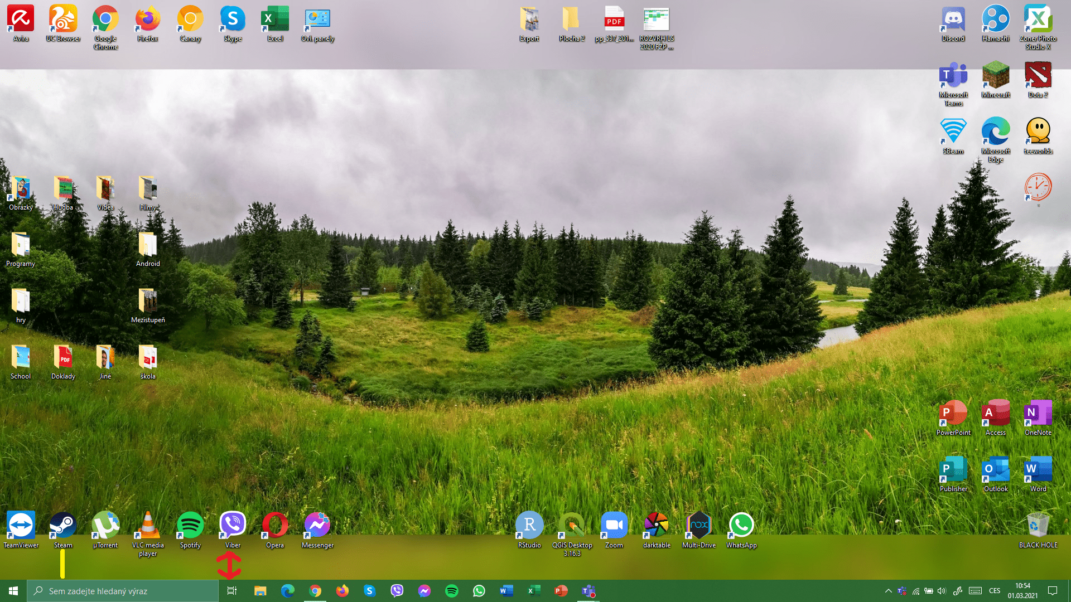Viewport: 1071px width, 602px height.
Task: Select the Mezistupeň folder
Action: (x=148, y=301)
